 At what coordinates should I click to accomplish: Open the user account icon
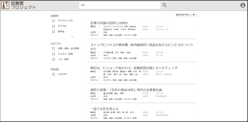[x=243, y=5]
